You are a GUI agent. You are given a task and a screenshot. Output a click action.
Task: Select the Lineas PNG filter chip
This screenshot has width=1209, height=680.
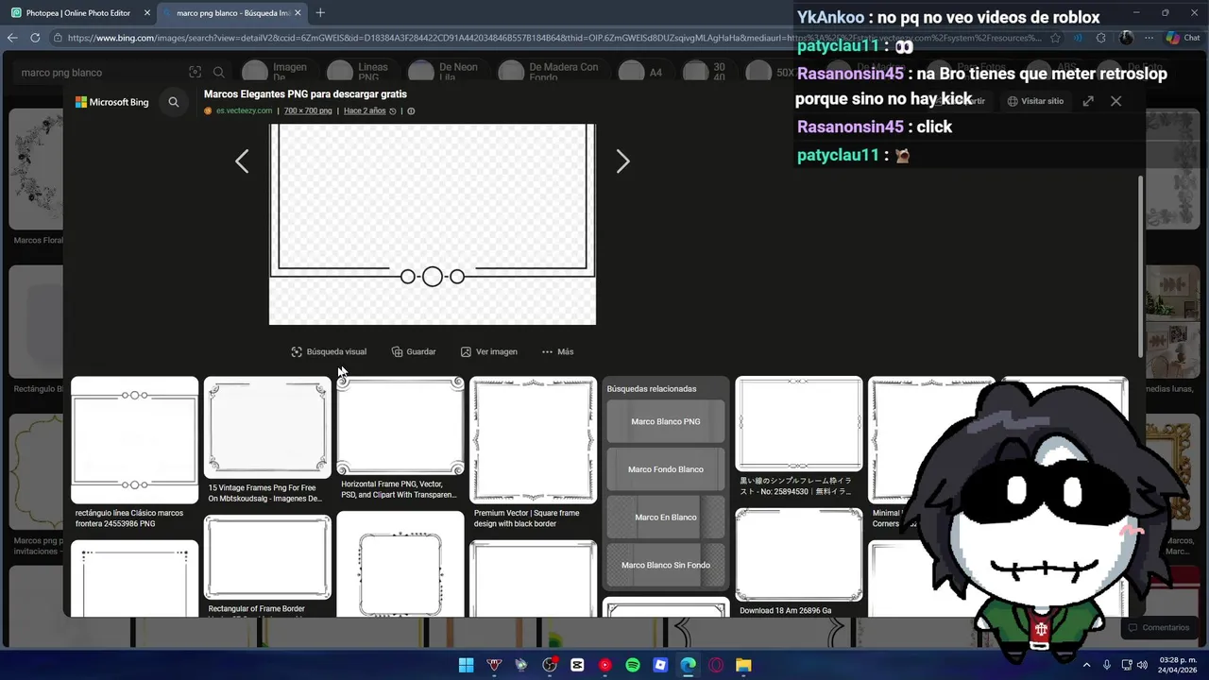pos(359,73)
